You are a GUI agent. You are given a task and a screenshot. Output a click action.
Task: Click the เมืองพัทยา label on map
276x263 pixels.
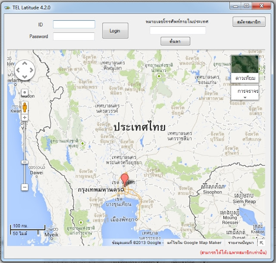tap(122, 220)
